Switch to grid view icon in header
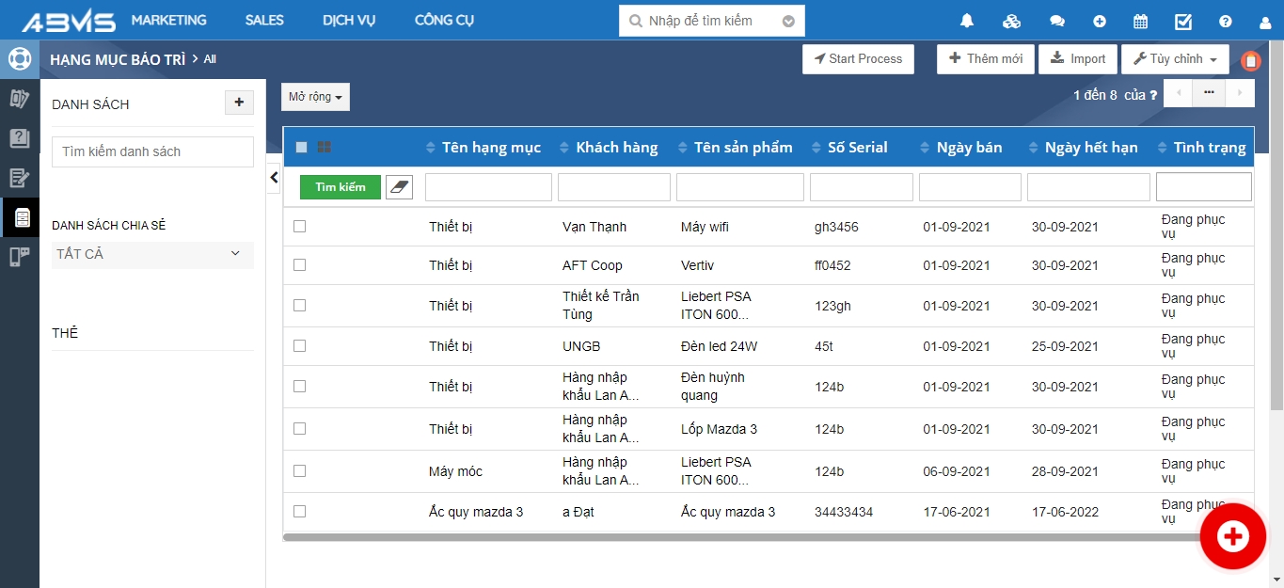Viewport: 1284px width, 588px height. tap(324, 147)
